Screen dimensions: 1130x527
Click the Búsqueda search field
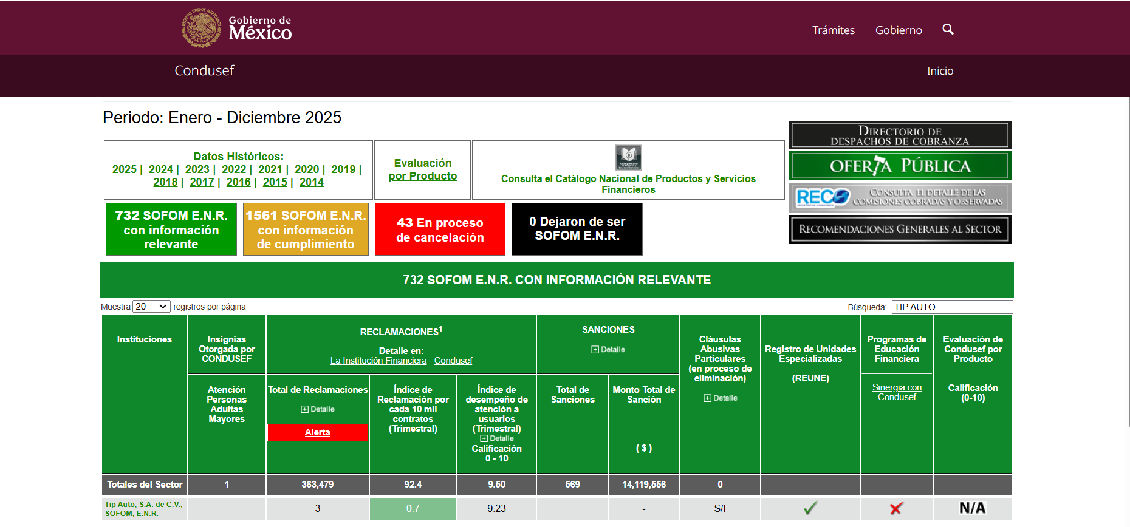coord(952,307)
